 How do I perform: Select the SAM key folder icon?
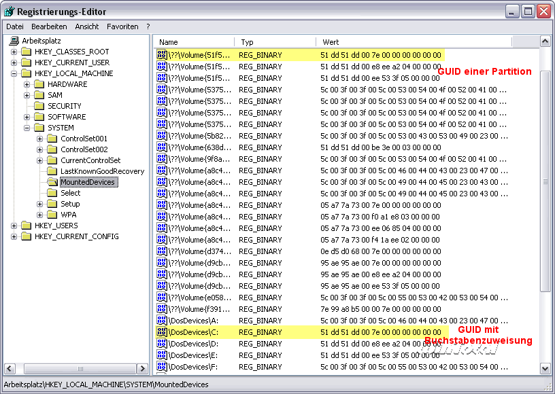[39, 95]
